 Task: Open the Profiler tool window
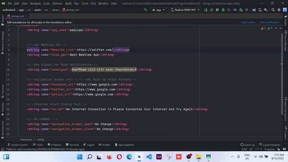click(x=104, y=145)
